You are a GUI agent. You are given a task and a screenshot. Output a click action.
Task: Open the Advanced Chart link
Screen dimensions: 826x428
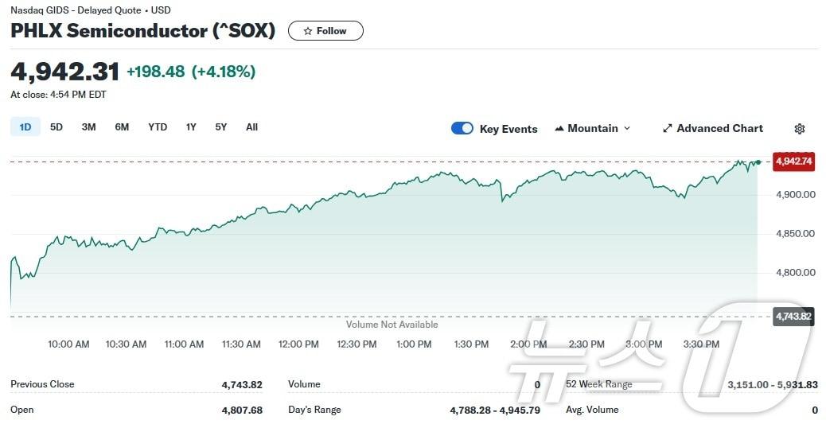coord(719,129)
